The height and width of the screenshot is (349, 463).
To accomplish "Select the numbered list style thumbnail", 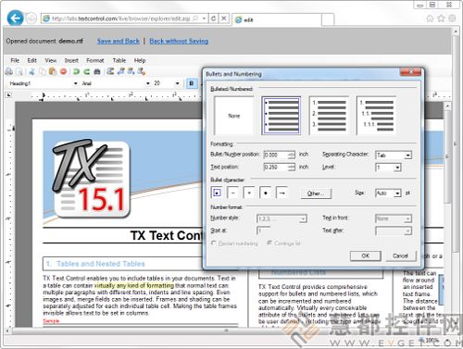I will click(x=329, y=116).
